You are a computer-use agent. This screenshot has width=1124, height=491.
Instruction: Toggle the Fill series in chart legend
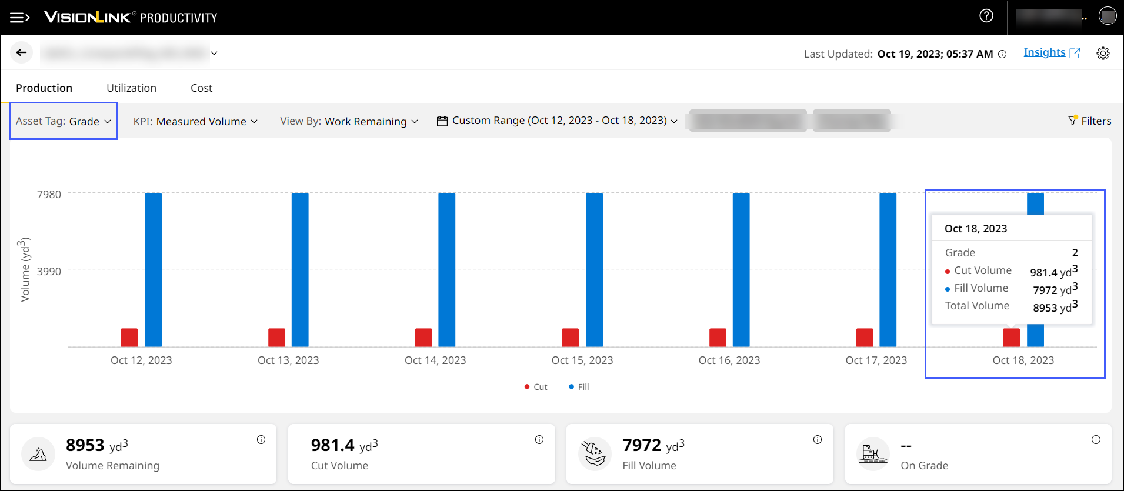579,387
